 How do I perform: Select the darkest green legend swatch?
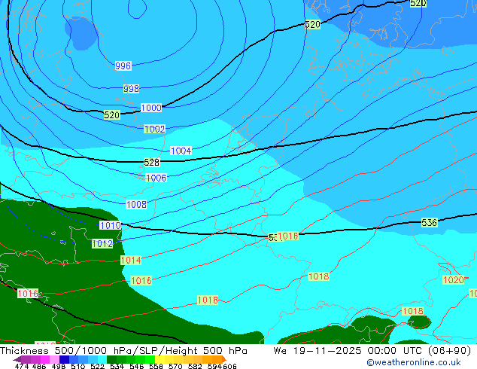pos(111,359)
